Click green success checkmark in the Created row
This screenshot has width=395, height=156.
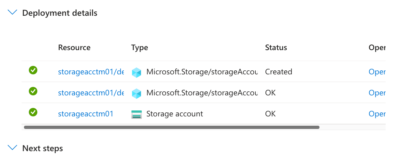(x=33, y=70)
